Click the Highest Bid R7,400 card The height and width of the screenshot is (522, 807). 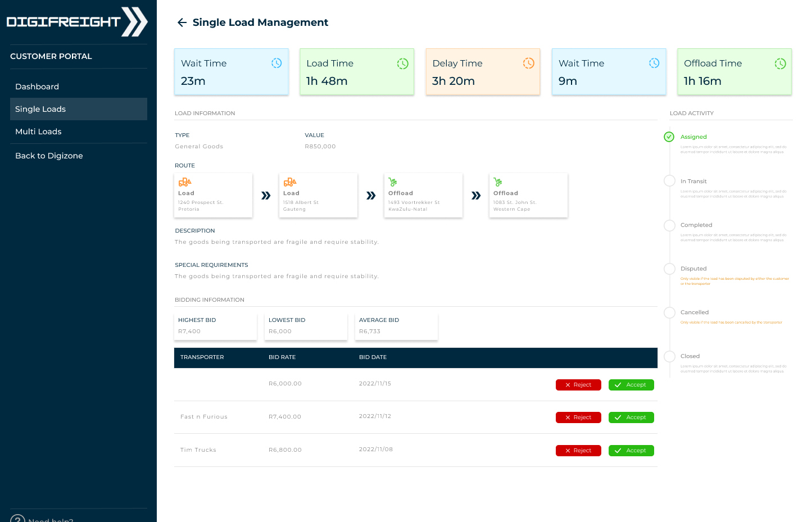(x=215, y=326)
